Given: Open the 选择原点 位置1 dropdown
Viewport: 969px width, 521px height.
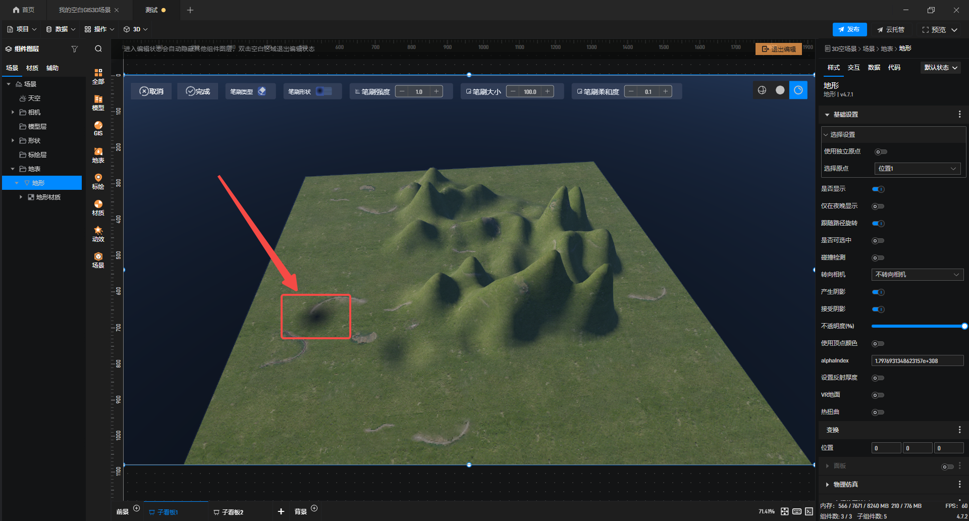Looking at the screenshot, I should point(917,169).
